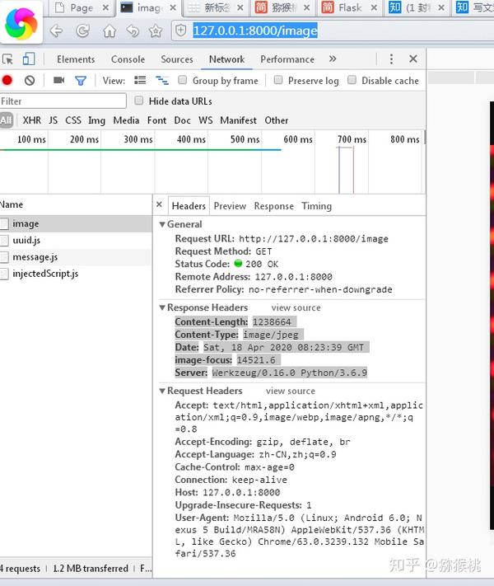Filter requests by All types
The image size is (494, 586).
coord(7,120)
